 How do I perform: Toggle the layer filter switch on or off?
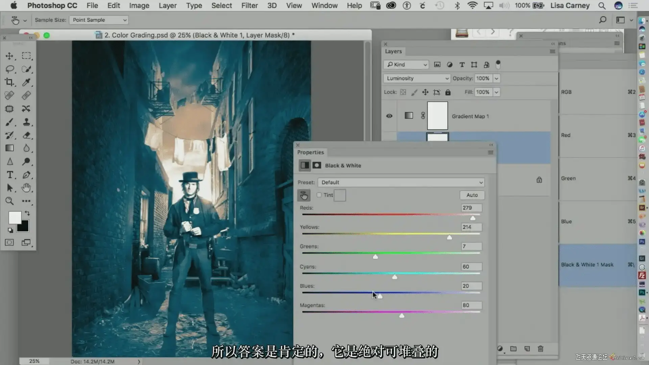coord(498,64)
